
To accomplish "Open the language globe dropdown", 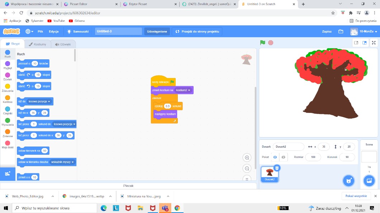I will click(x=29, y=31).
